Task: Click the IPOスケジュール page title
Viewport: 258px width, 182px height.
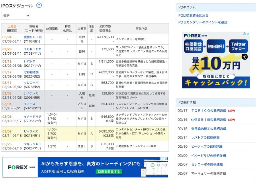Action: pos(17,6)
